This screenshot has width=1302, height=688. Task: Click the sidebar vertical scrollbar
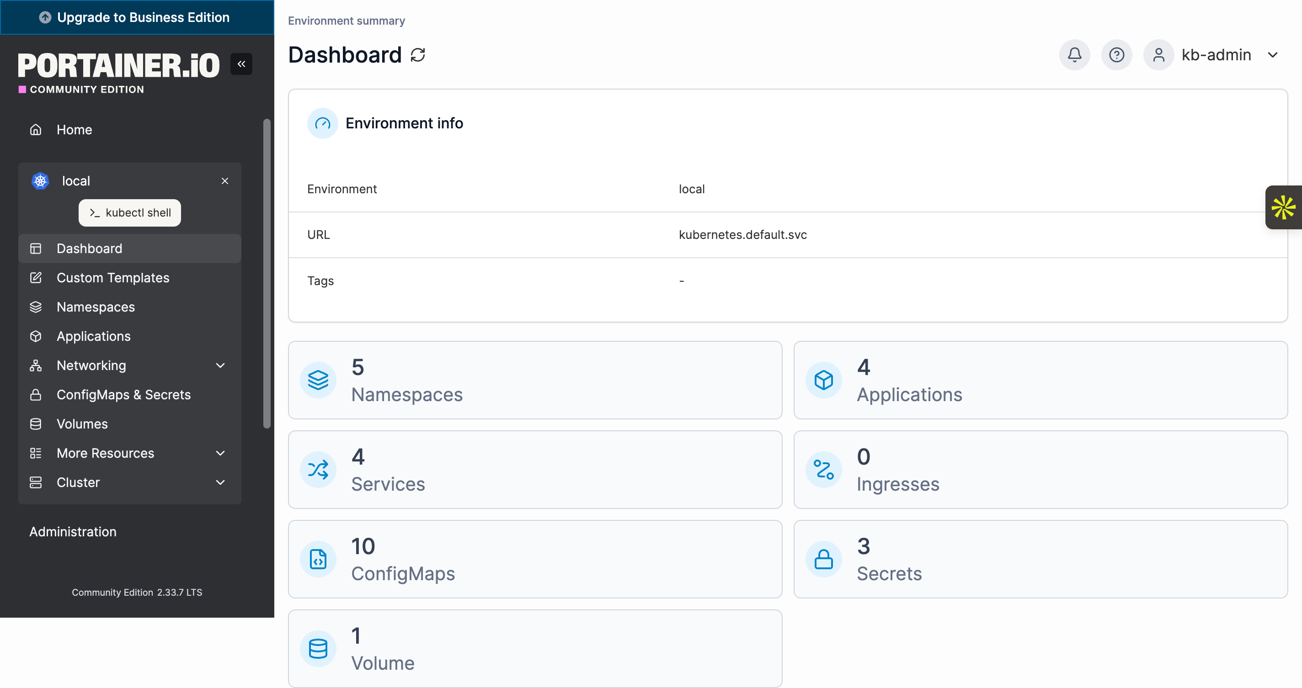pyautogui.click(x=267, y=274)
